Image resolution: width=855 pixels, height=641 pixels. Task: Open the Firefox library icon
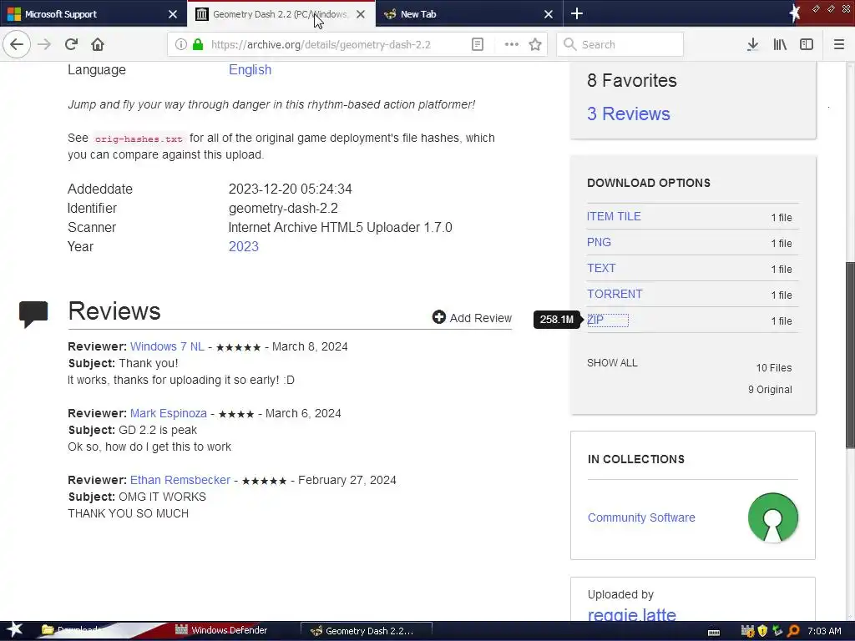coord(780,44)
